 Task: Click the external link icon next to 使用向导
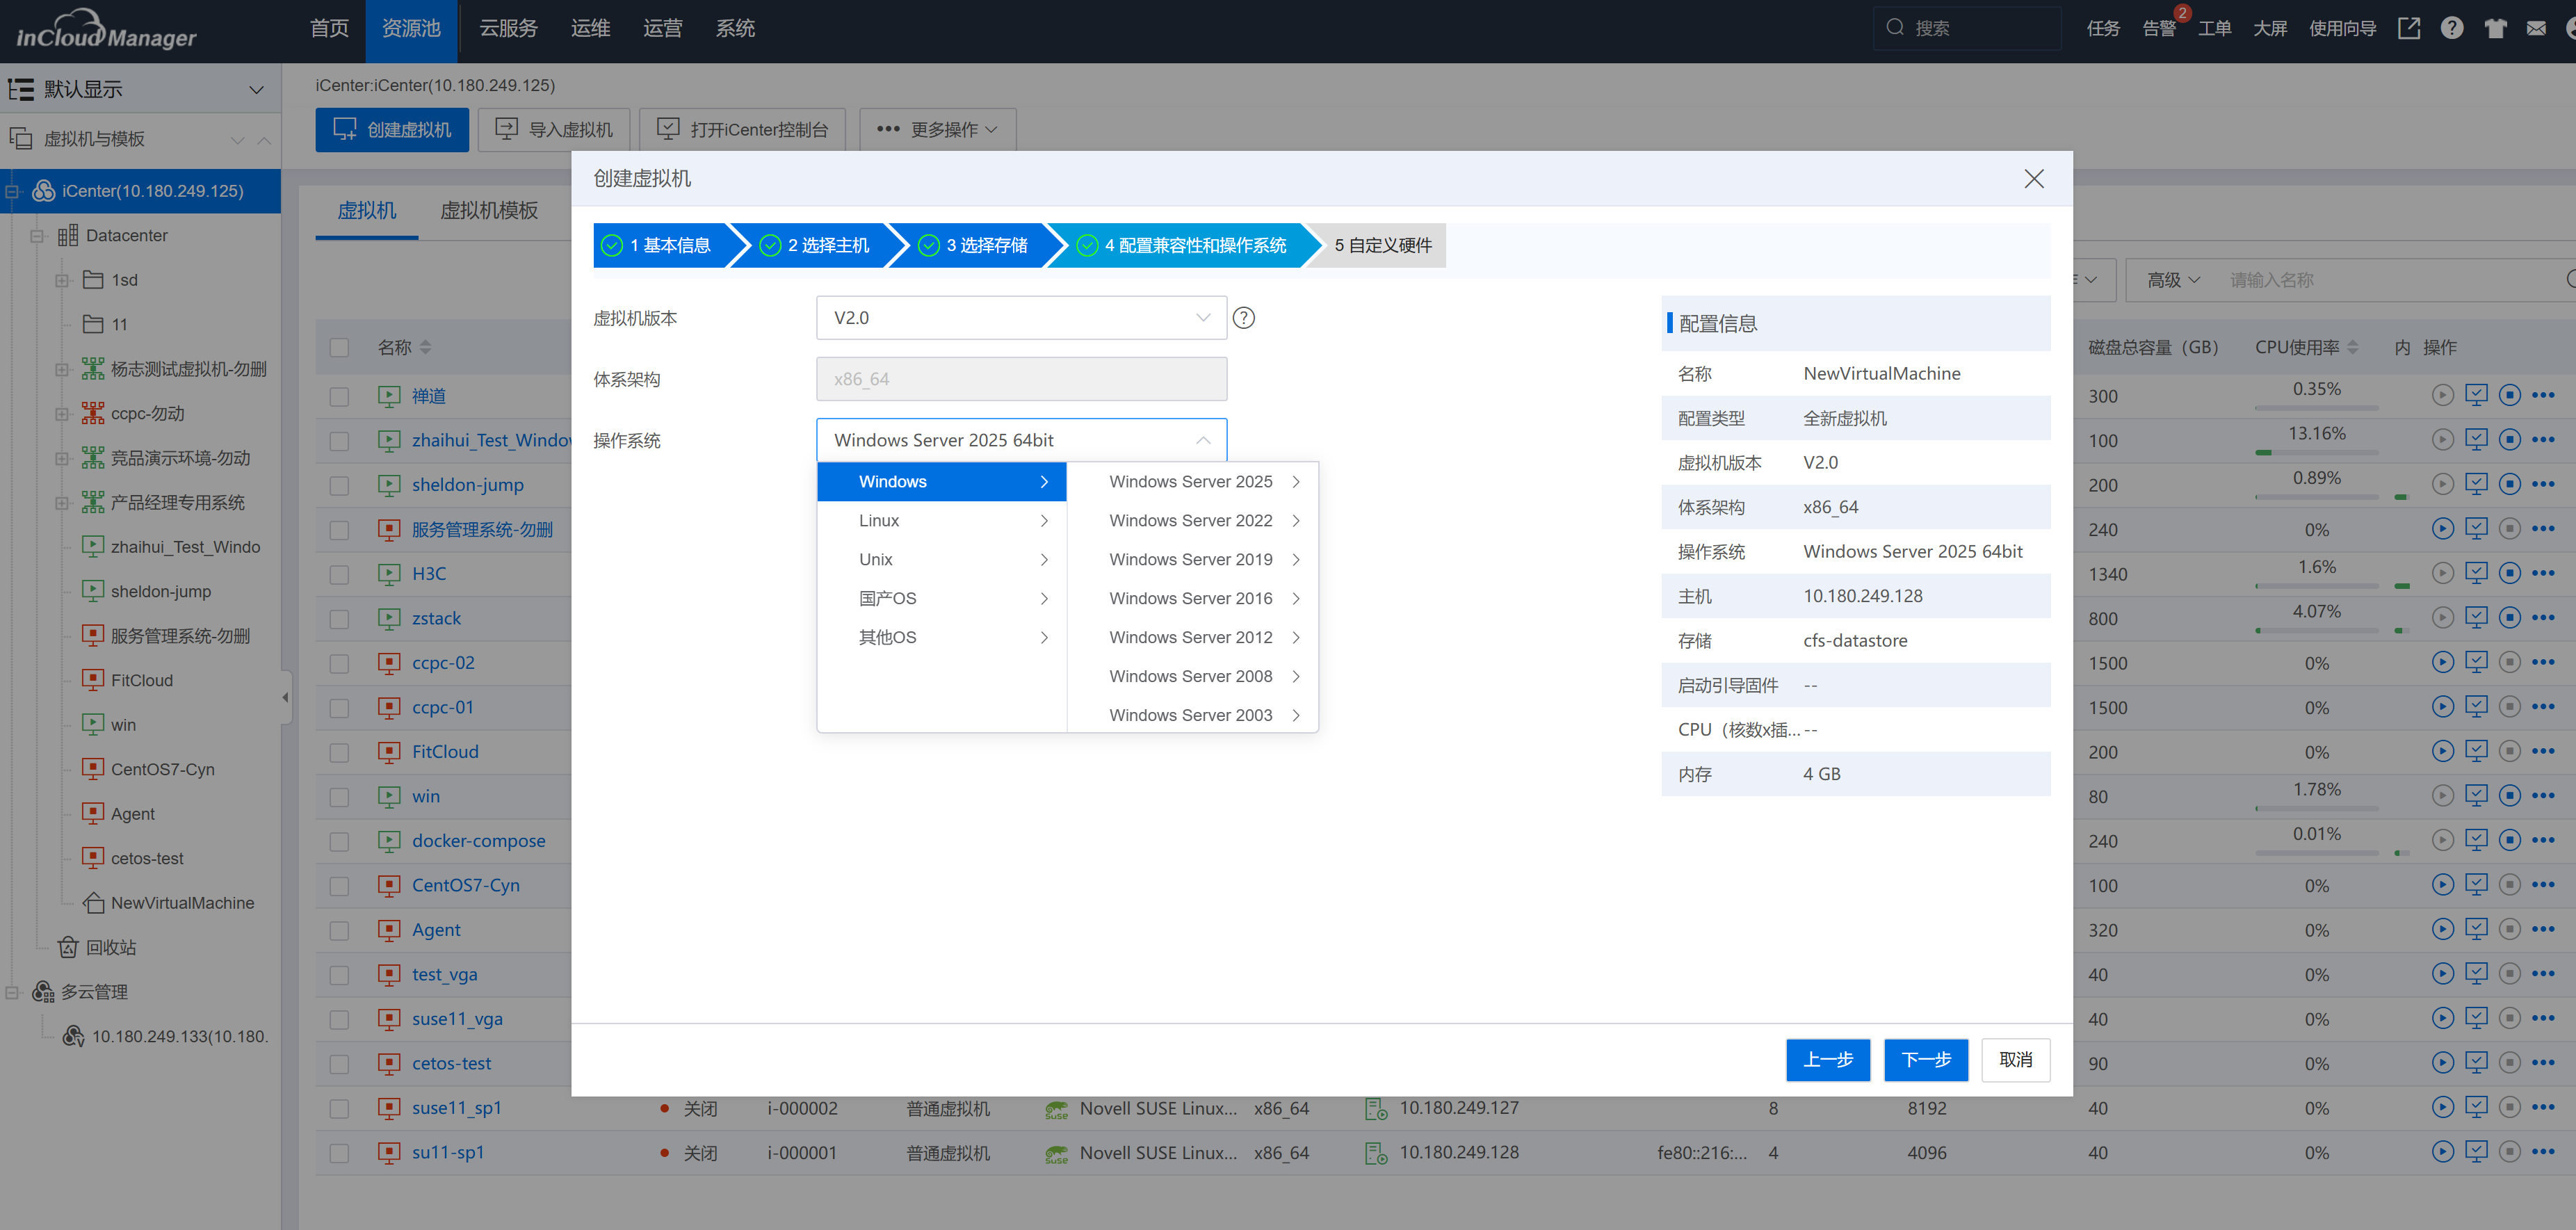point(2409,28)
